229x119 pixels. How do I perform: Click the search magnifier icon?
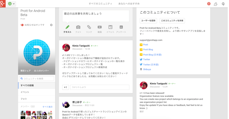coord(22,78)
